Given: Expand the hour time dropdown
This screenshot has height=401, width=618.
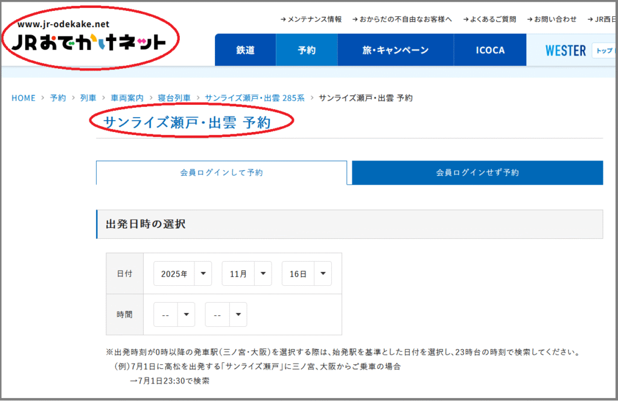Looking at the screenshot, I should tap(174, 315).
